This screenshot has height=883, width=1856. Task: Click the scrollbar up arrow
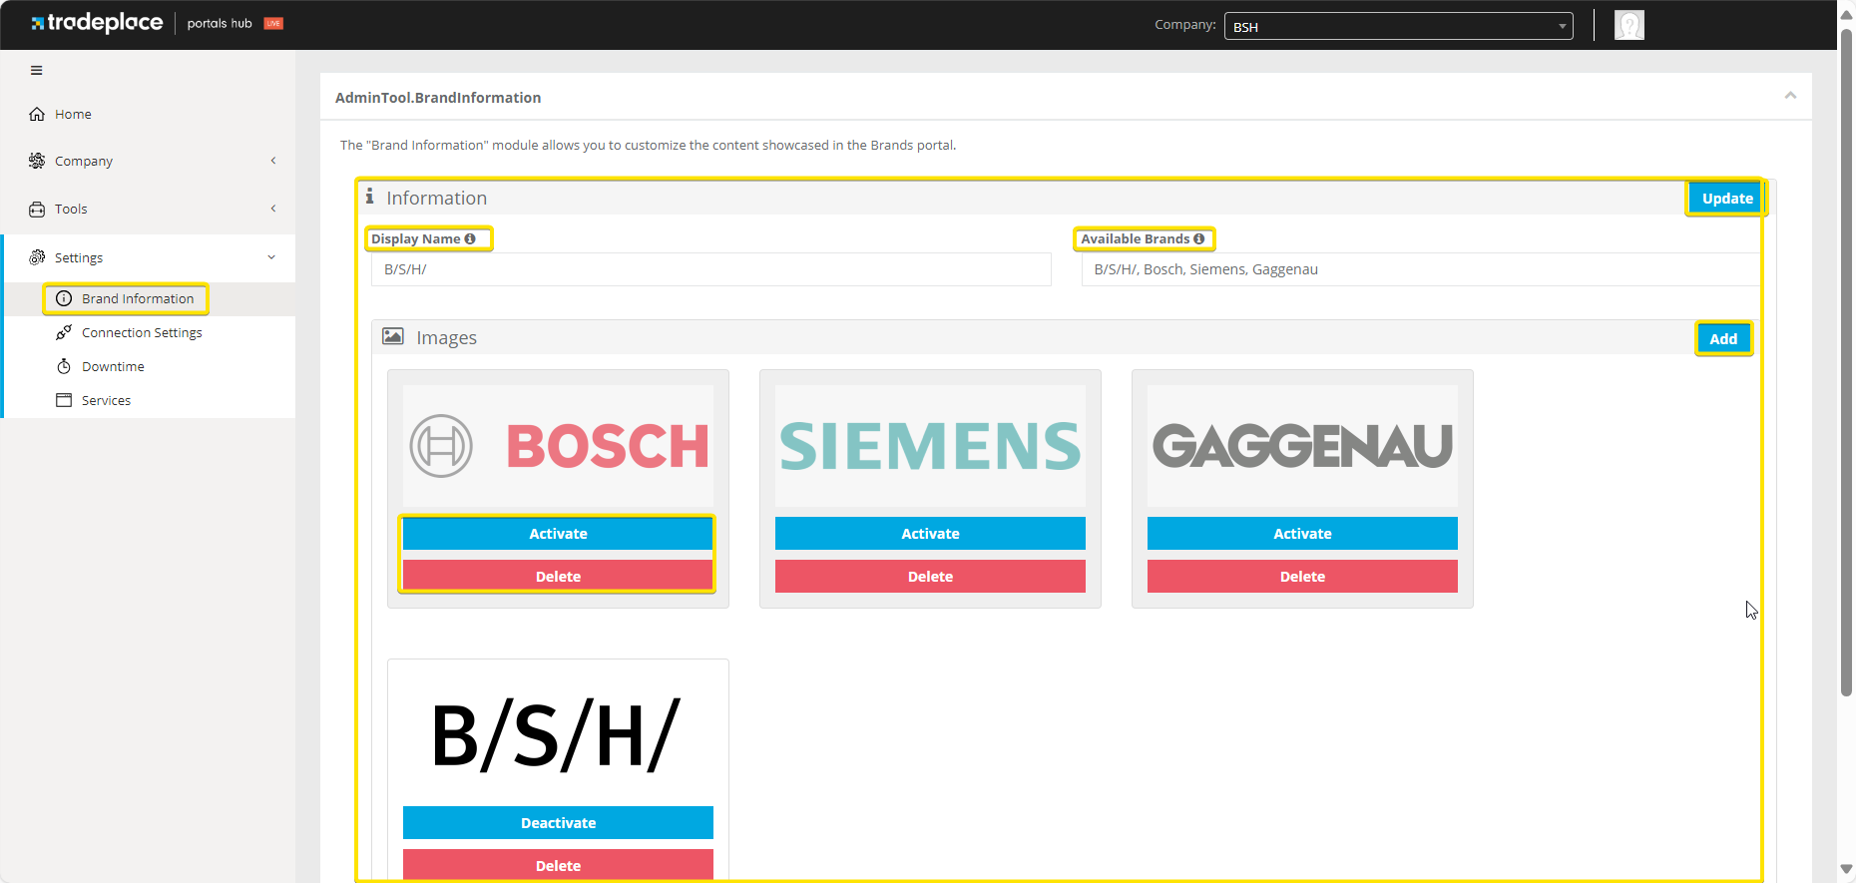coord(1846,14)
